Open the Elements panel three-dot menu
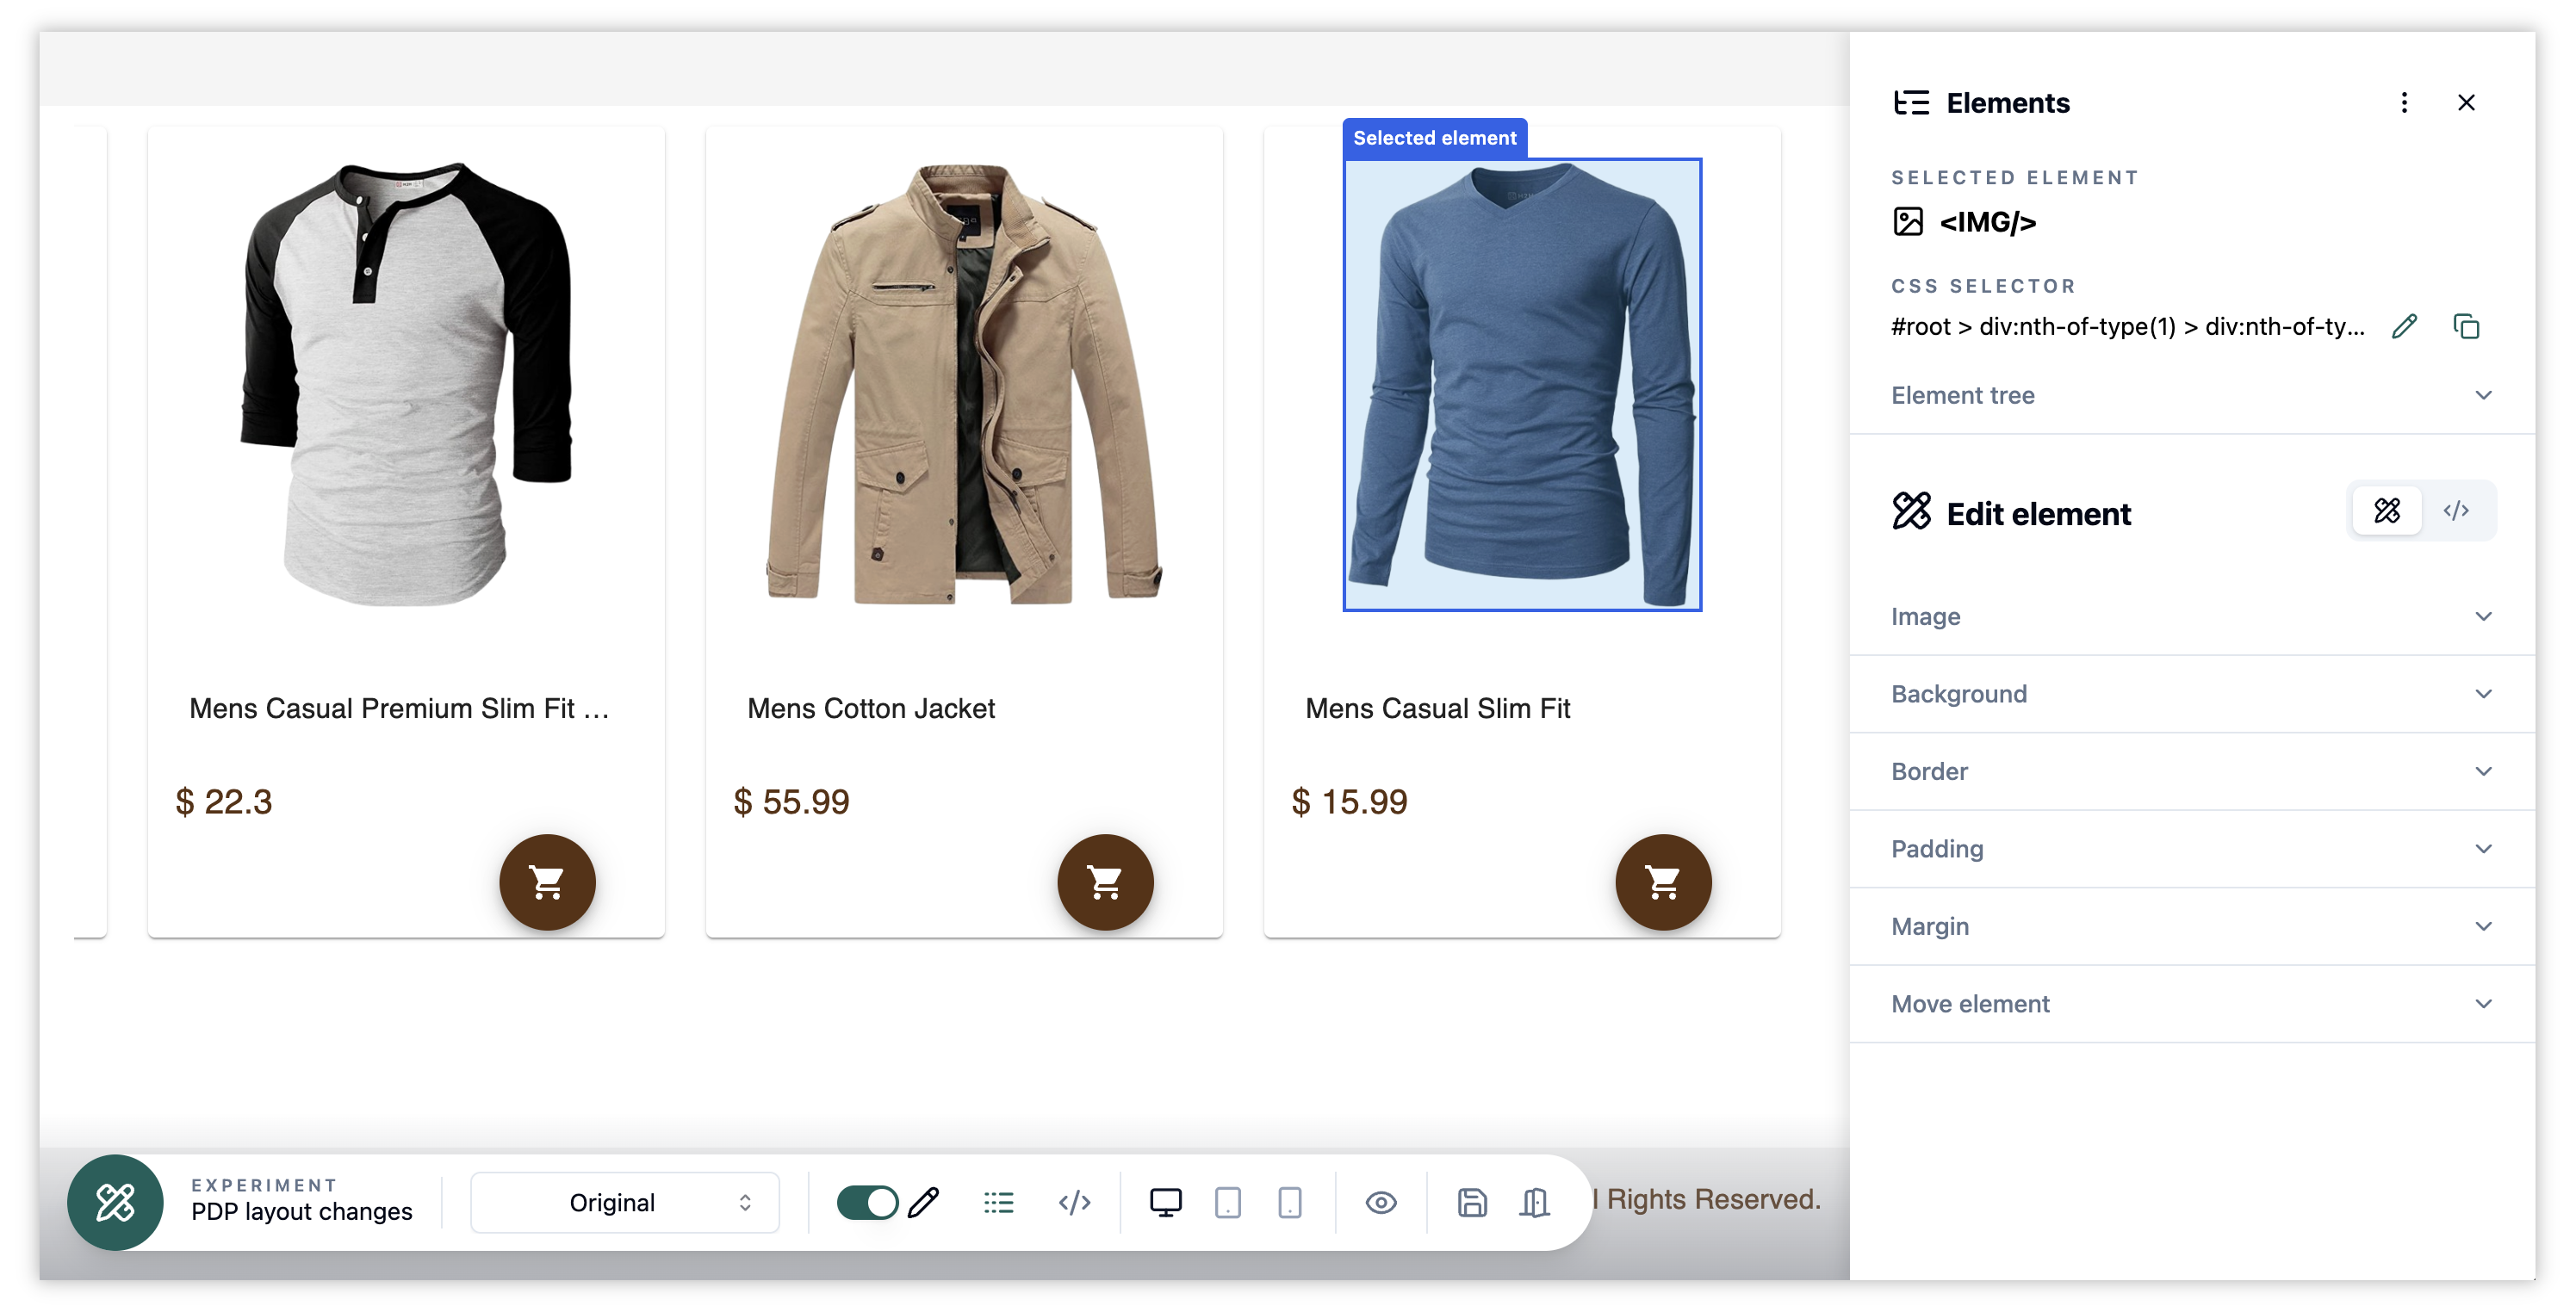 point(2404,103)
